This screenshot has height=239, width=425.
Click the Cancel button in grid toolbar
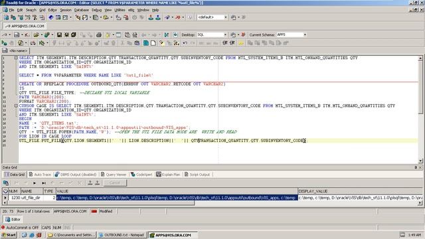(x=115, y=183)
